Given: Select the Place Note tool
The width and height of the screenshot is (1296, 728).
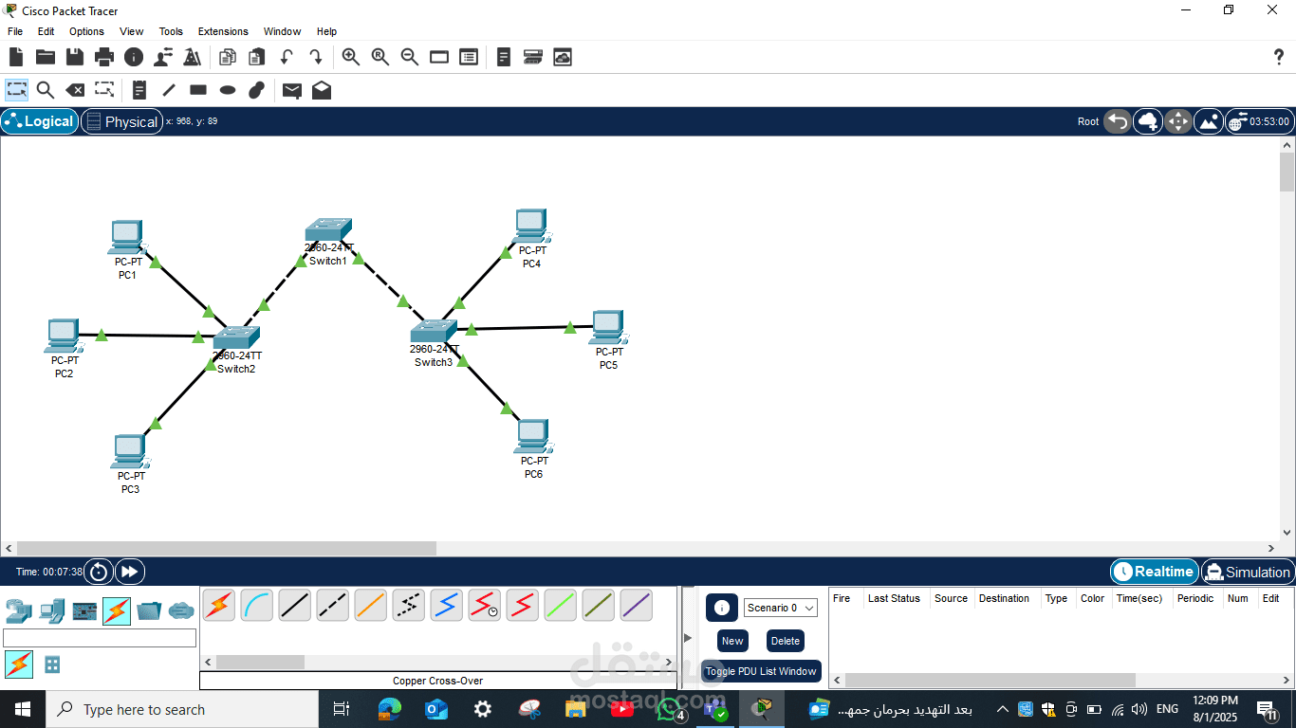Looking at the screenshot, I should tap(139, 90).
